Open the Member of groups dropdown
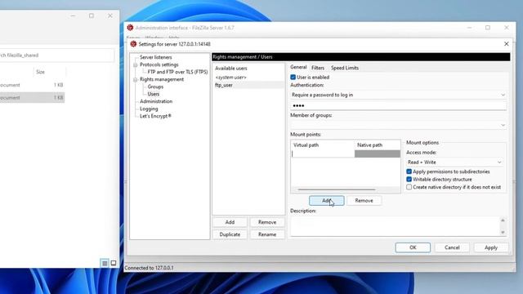 click(x=398, y=125)
